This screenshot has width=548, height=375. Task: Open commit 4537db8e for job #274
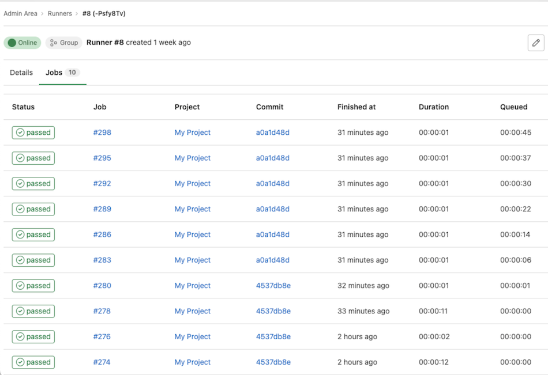point(272,362)
